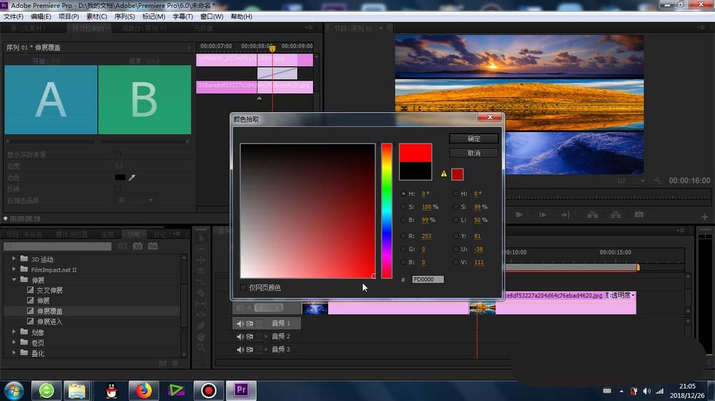Enable the 仅网页颜色 checkbox
This screenshot has height=401, width=715.
[244, 288]
